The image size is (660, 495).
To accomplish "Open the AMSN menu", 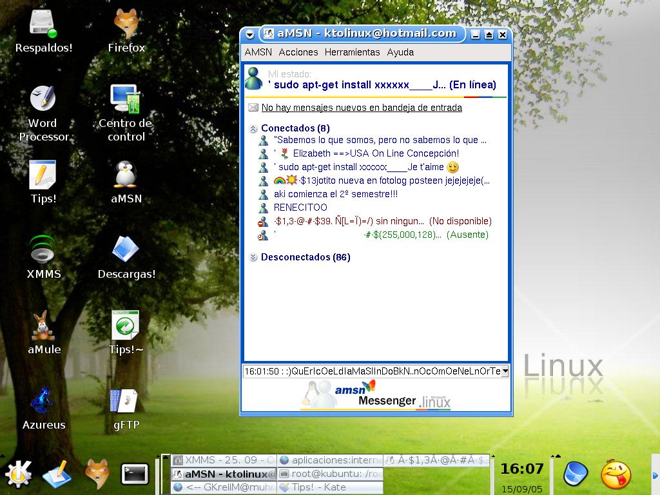I will (x=258, y=52).
